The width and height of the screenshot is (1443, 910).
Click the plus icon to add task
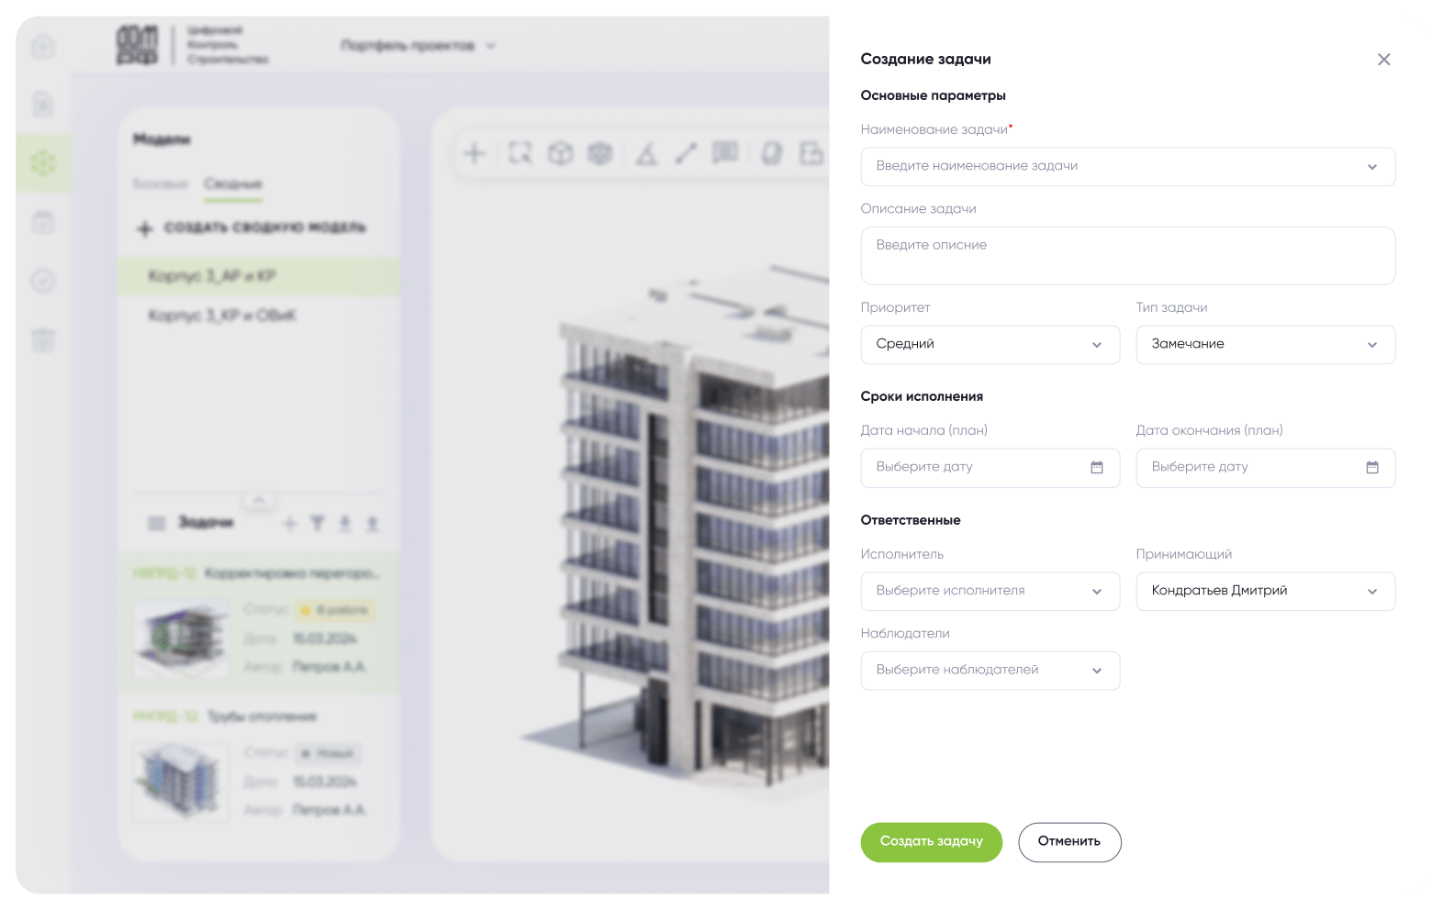[290, 524]
